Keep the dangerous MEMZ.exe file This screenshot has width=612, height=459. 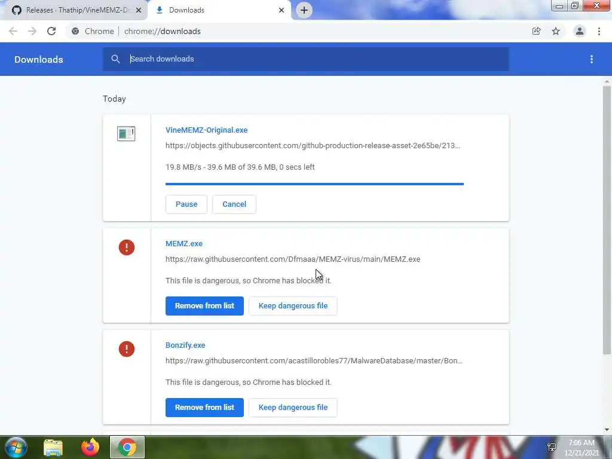(x=293, y=306)
